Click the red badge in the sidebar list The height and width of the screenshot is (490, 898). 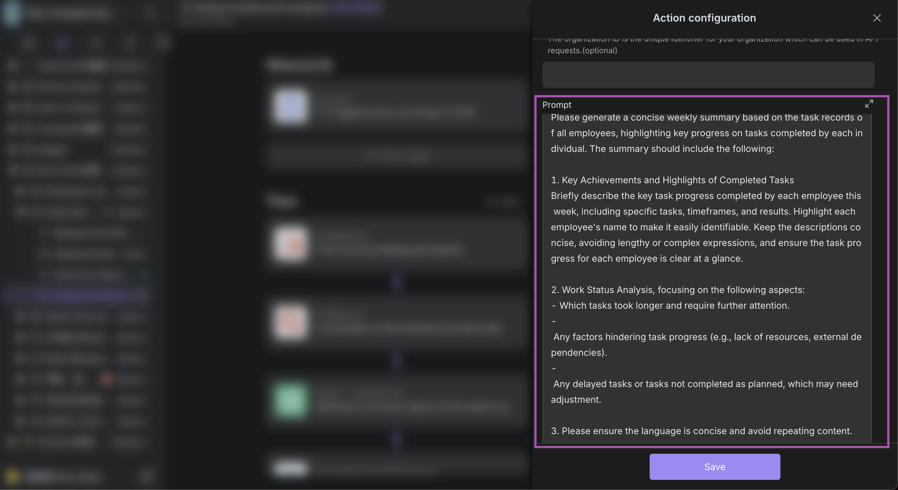tap(106, 379)
